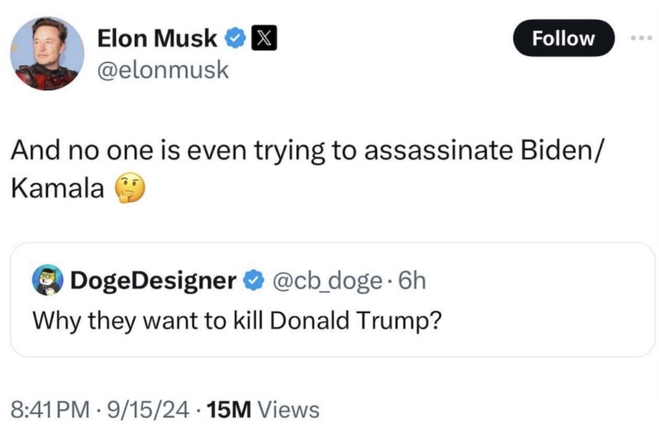This screenshot has height=438, width=659.
Task: Click Elon Musk's blue verified badge
Action: 235,39
